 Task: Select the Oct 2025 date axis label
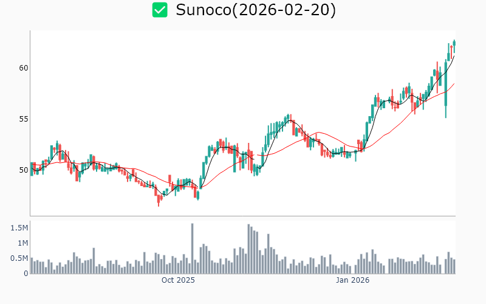[x=178, y=280]
